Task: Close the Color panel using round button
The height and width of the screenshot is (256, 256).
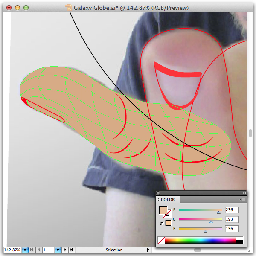Action: (x=158, y=193)
